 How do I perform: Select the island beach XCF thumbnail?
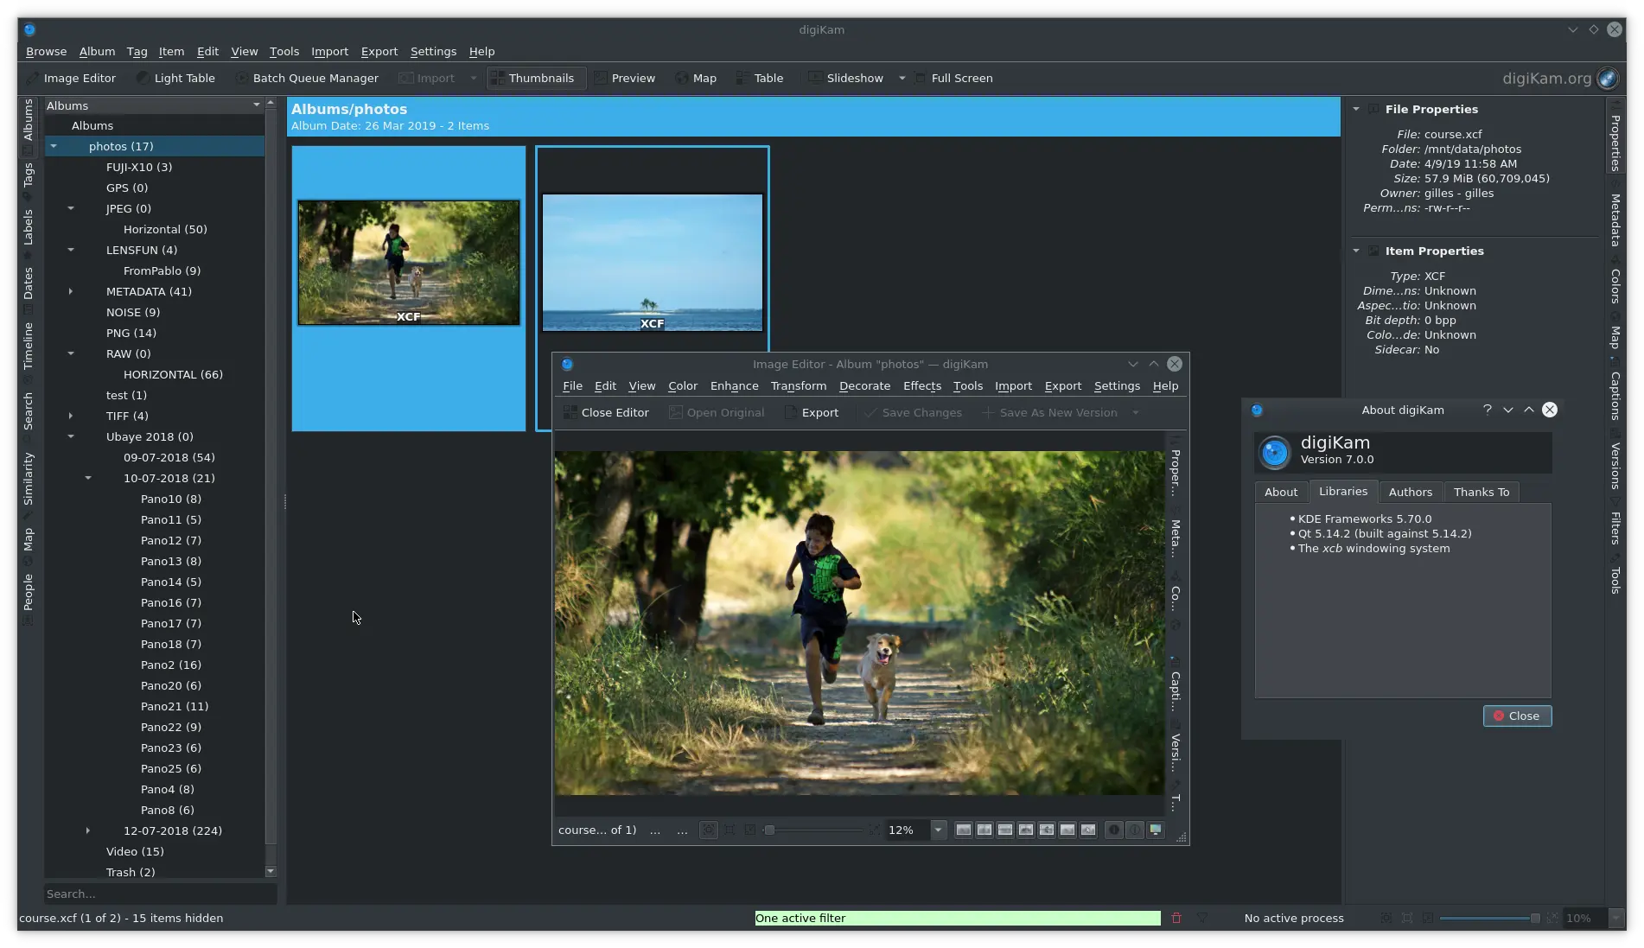point(653,263)
